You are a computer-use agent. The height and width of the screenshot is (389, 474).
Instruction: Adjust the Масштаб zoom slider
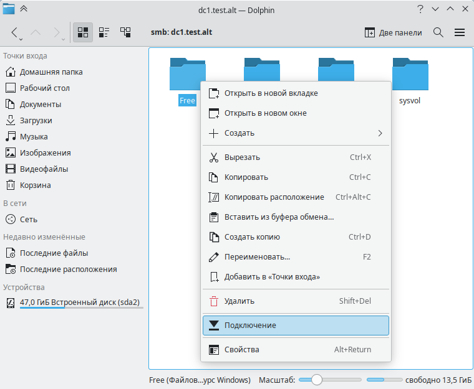click(317, 380)
